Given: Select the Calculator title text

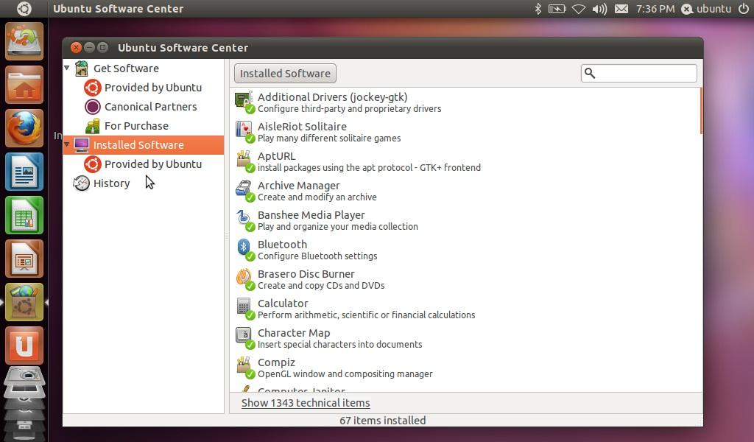Looking at the screenshot, I should [x=283, y=303].
